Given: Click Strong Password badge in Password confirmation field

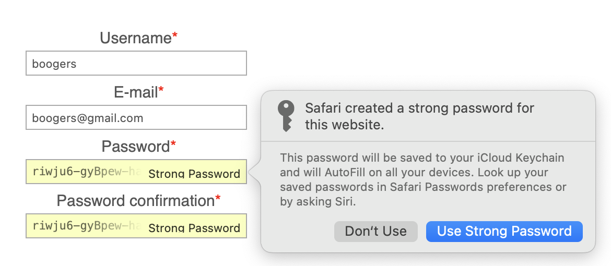Looking at the screenshot, I should (x=194, y=228).
